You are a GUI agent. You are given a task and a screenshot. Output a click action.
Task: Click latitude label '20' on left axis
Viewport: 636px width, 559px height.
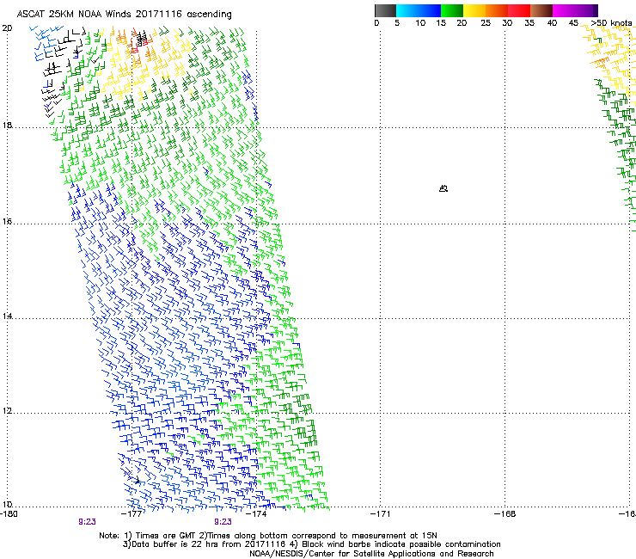[7, 28]
